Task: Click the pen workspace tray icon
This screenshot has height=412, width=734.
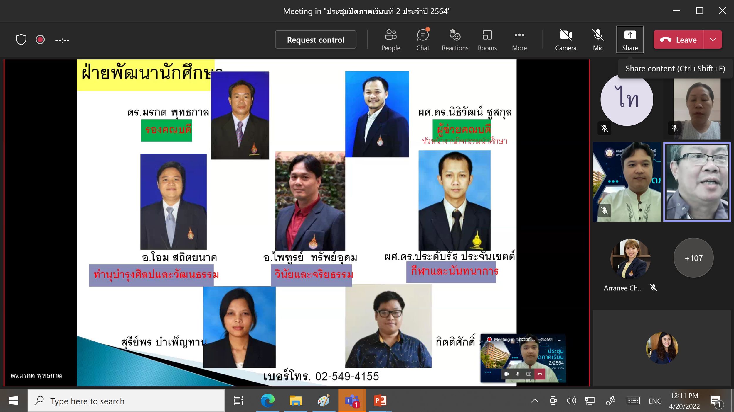Action: 610,401
